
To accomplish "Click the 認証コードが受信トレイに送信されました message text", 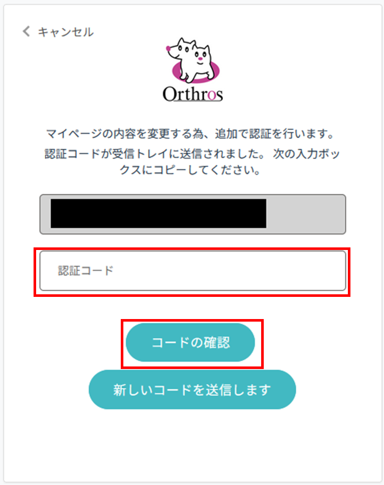I will tap(154, 154).
